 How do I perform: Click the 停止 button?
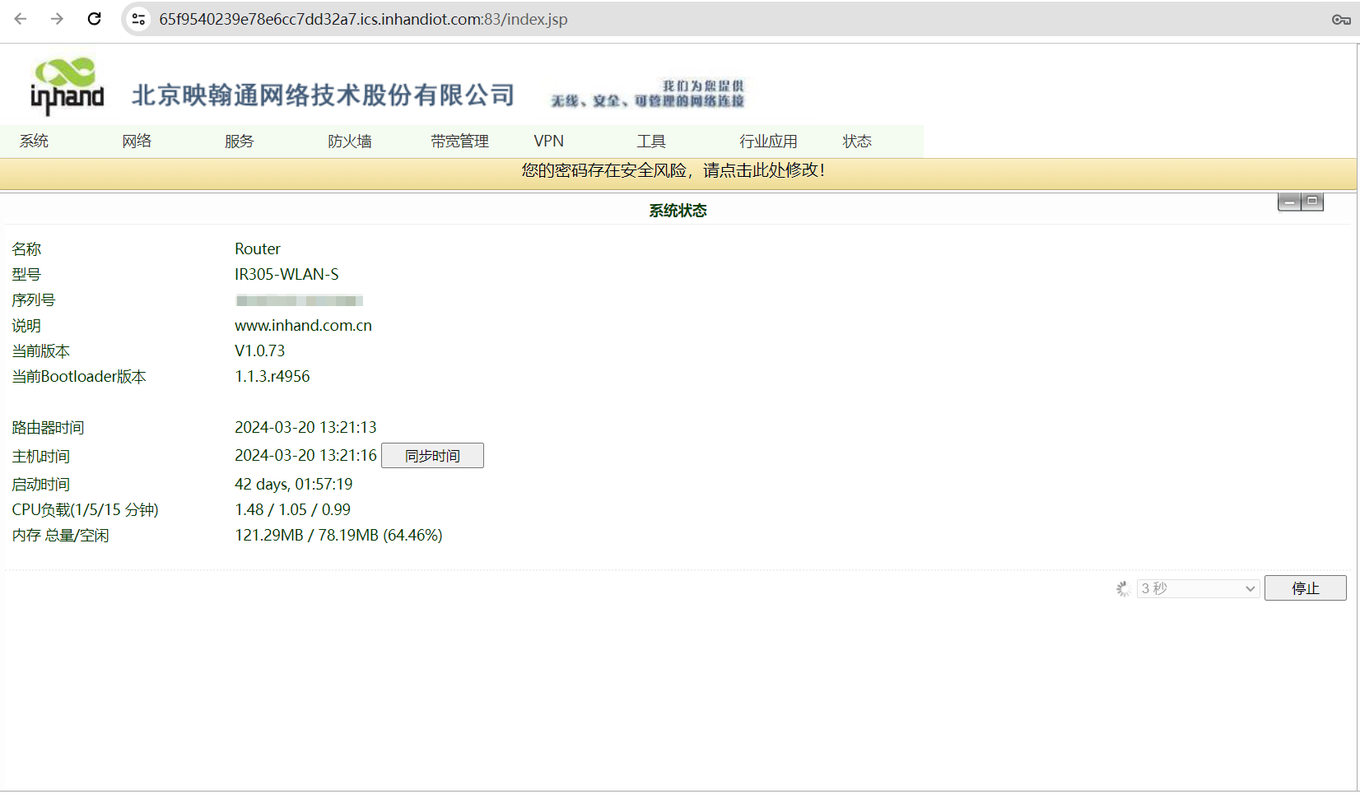coord(1306,588)
